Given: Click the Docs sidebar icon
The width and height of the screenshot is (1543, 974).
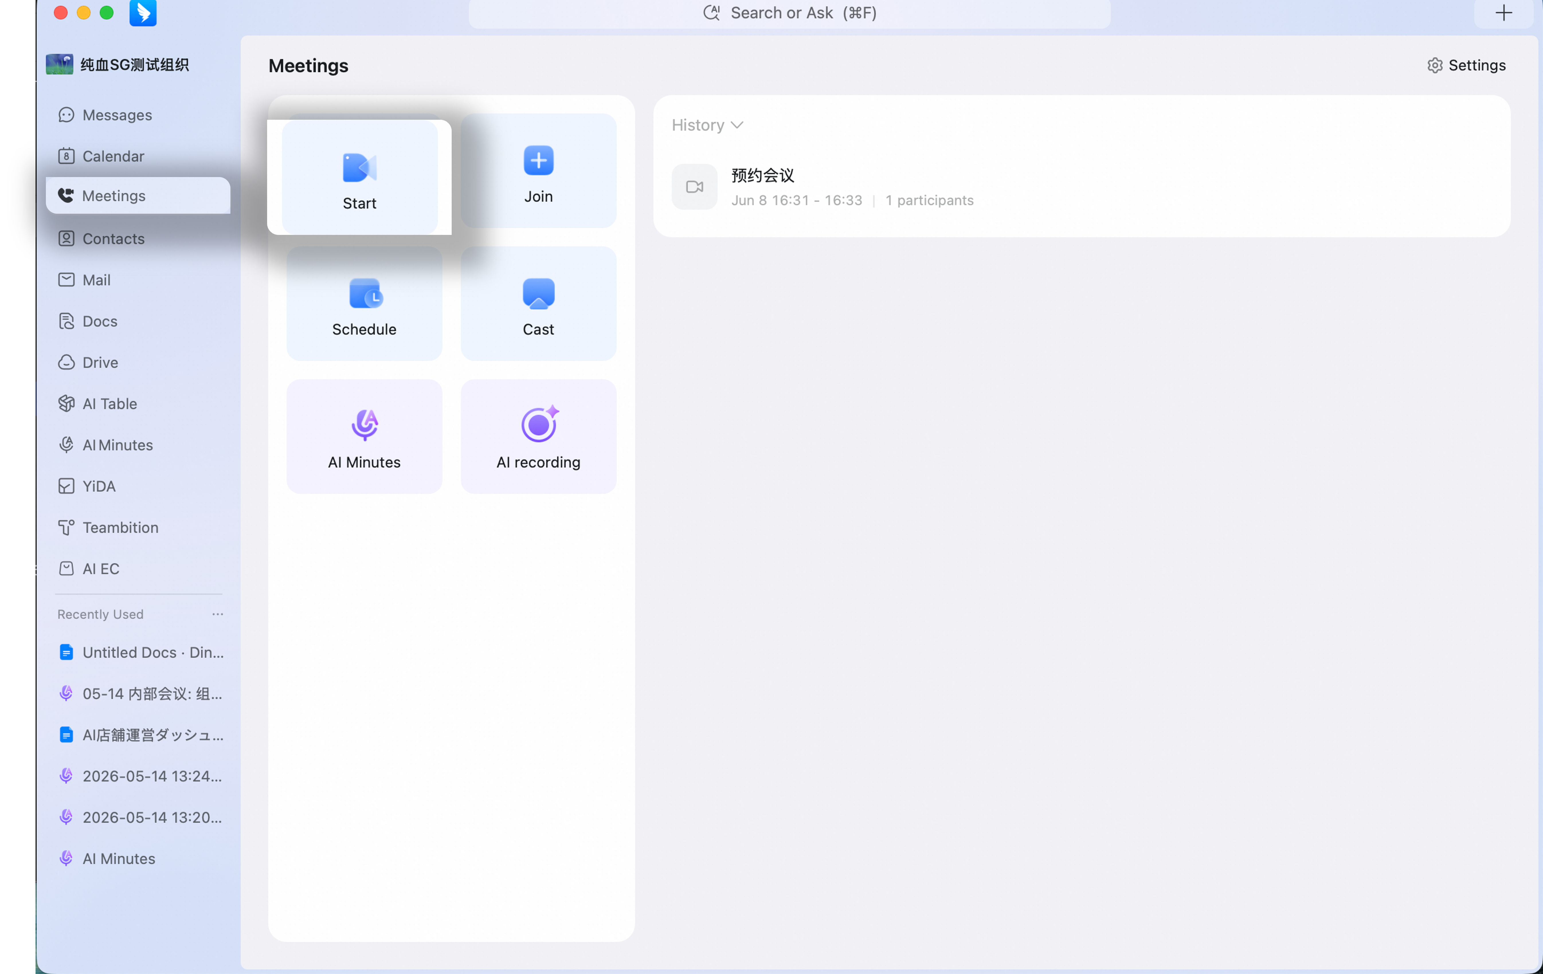Looking at the screenshot, I should point(66,321).
